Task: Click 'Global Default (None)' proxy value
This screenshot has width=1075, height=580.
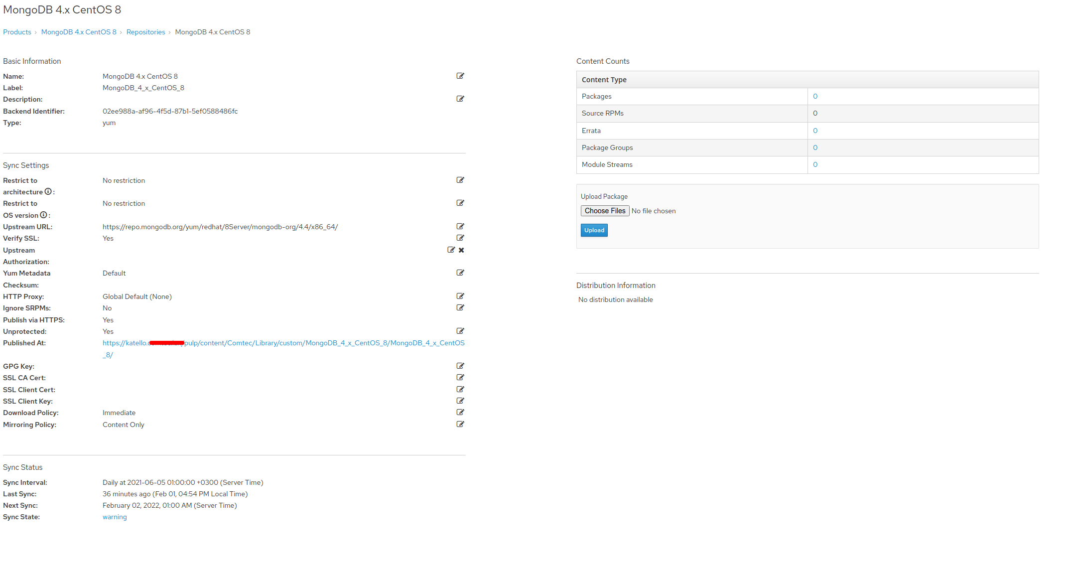Action: click(x=137, y=296)
